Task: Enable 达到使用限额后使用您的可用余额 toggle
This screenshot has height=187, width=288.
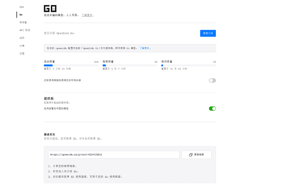Action: 212,80
